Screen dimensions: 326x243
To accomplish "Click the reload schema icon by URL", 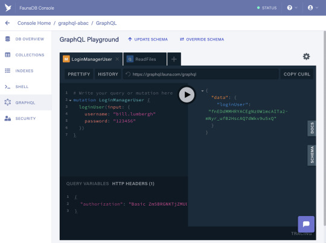I will pyautogui.click(x=128, y=74).
